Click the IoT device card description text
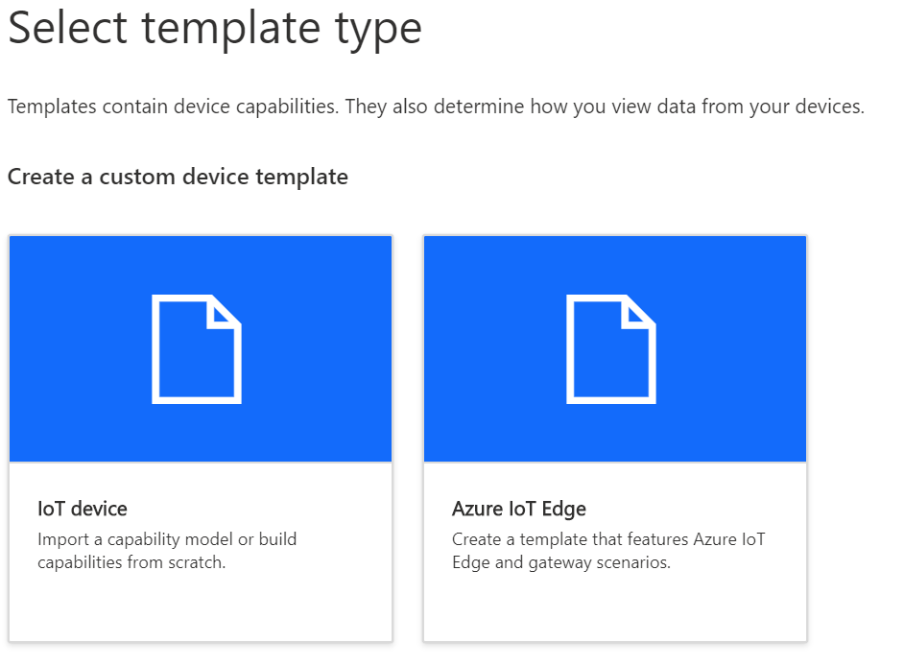This screenshot has width=904, height=666. [169, 551]
